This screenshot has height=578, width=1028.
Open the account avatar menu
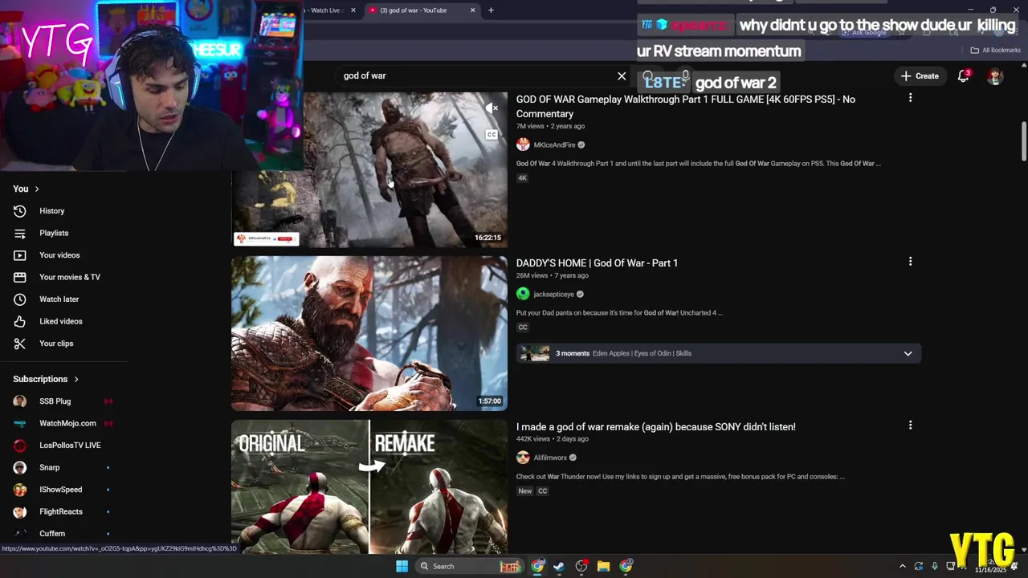[x=995, y=76]
